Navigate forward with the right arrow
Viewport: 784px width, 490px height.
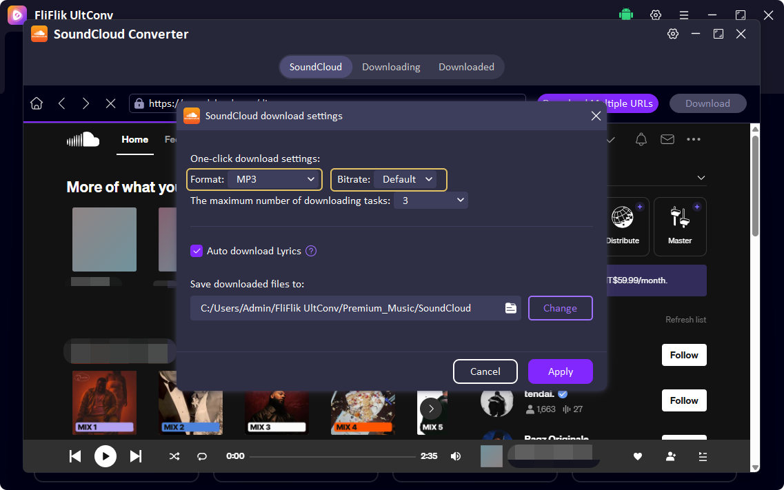[x=86, y=103]
